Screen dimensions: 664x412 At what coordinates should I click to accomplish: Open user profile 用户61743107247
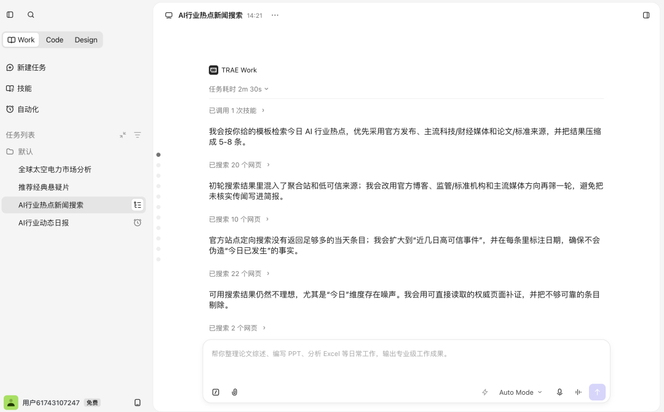pos(51,403)
